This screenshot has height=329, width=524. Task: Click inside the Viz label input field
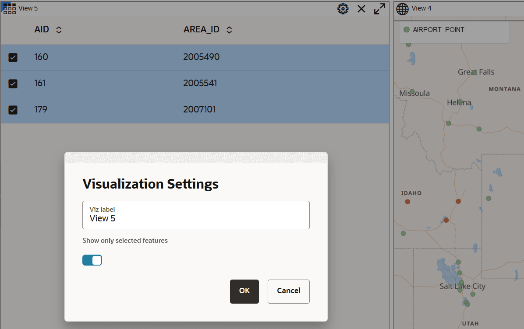click(196, 218)
